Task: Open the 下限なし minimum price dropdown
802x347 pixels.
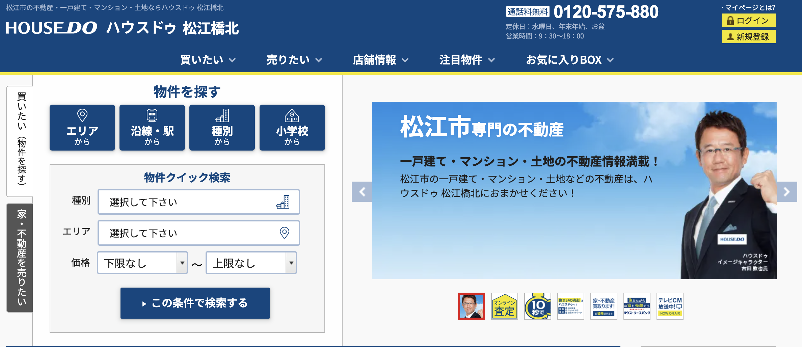Action: [142, 263]
